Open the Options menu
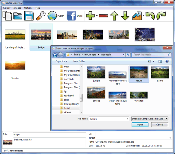The image size is (175, 154). click(x=28, y=8)
